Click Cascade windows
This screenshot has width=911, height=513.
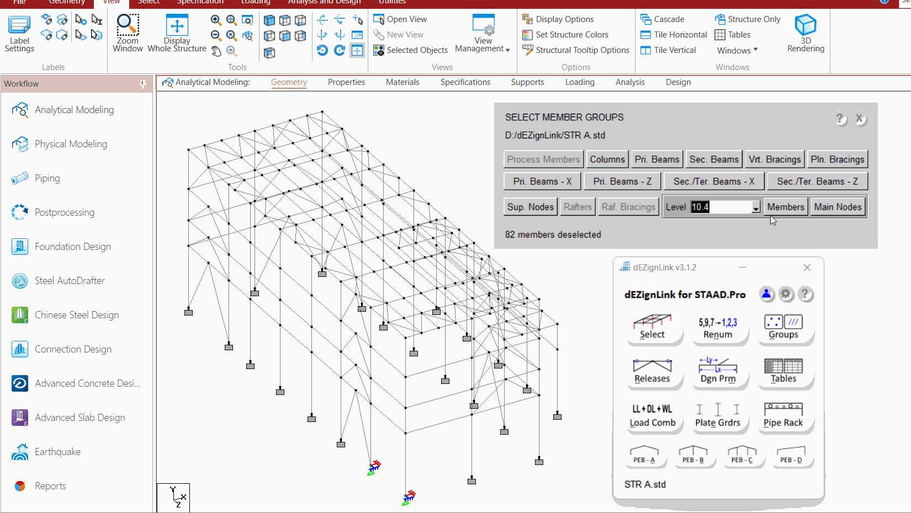(663, 19)
